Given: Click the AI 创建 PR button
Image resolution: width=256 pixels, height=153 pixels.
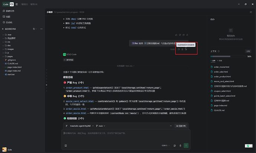Looking at the screenshot, I should point(181,126).
